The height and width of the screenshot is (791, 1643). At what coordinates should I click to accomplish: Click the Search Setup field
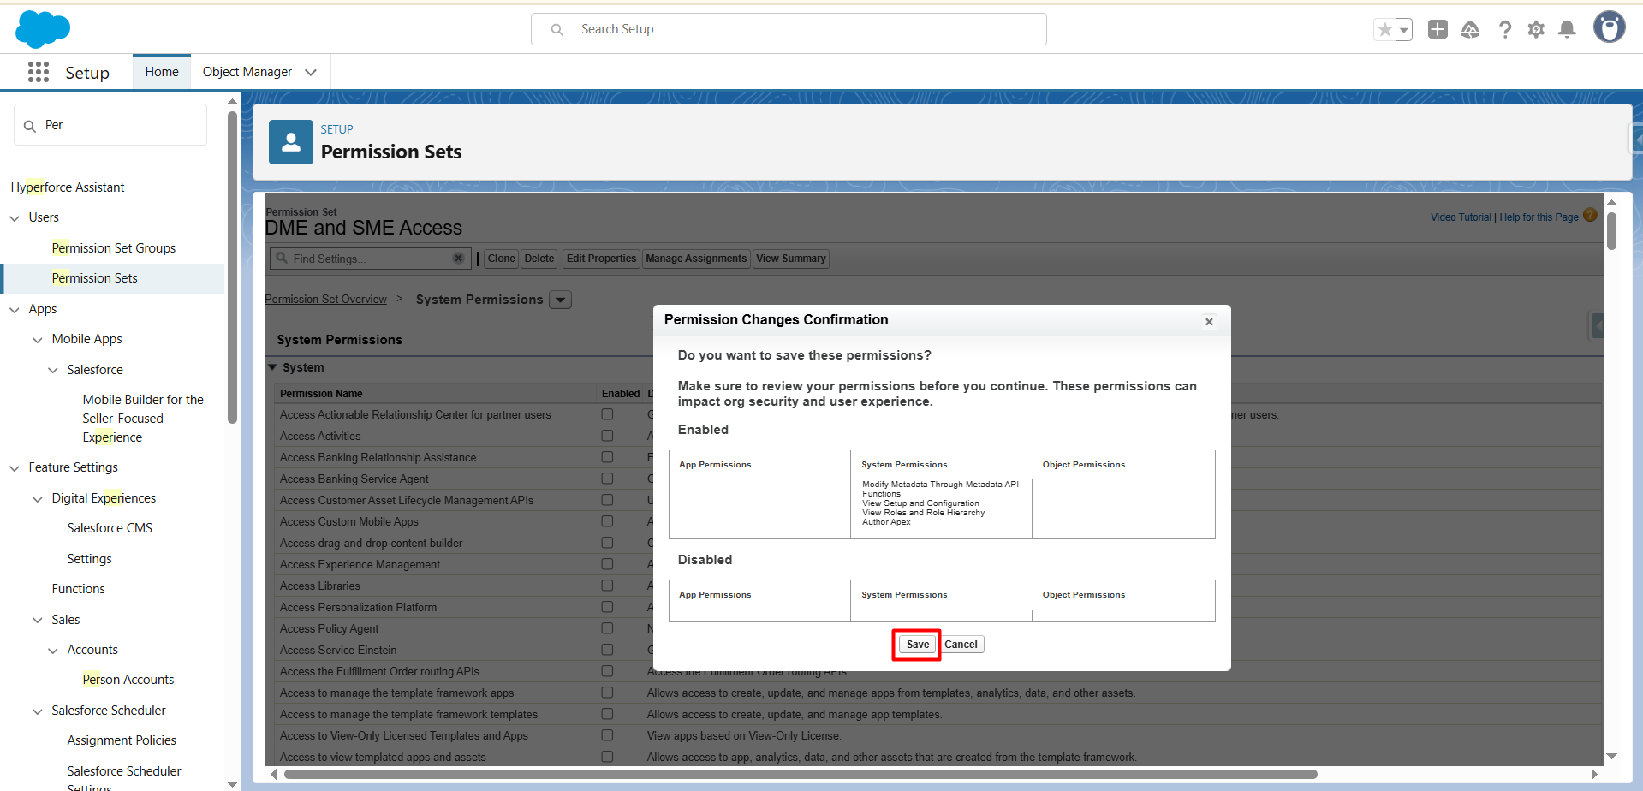789,29
